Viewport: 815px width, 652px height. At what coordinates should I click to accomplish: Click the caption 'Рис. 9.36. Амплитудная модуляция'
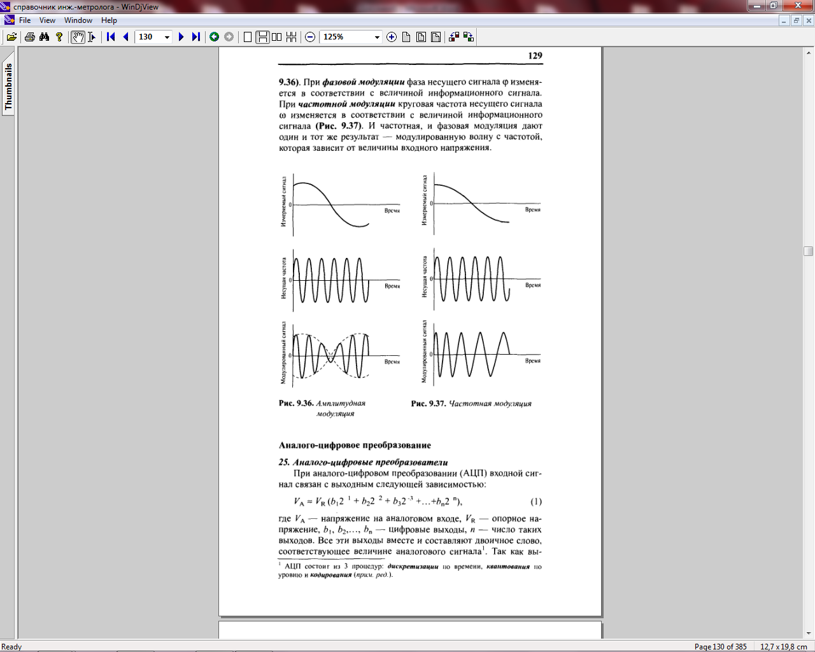[322, 408]
